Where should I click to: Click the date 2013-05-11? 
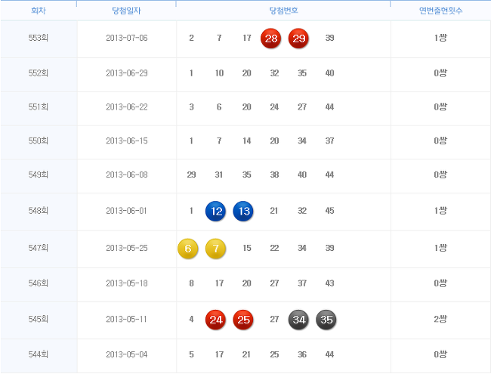tap(126, 319)
